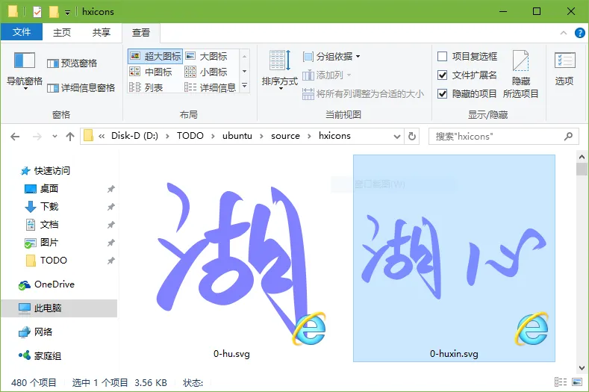Open the File (文件) menu tab
This screenshot has width=589, height=392.
coord(22,32)
